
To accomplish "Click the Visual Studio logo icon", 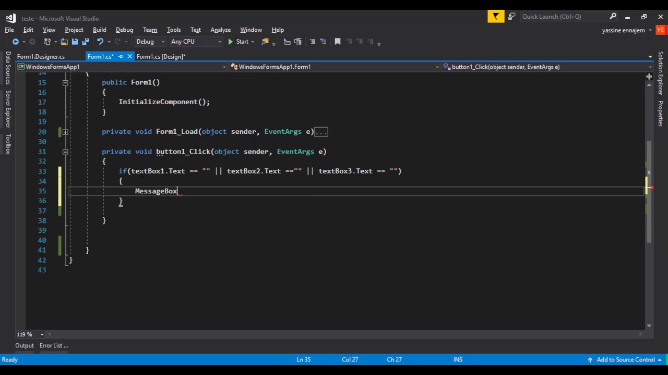I will click(10, 18).
